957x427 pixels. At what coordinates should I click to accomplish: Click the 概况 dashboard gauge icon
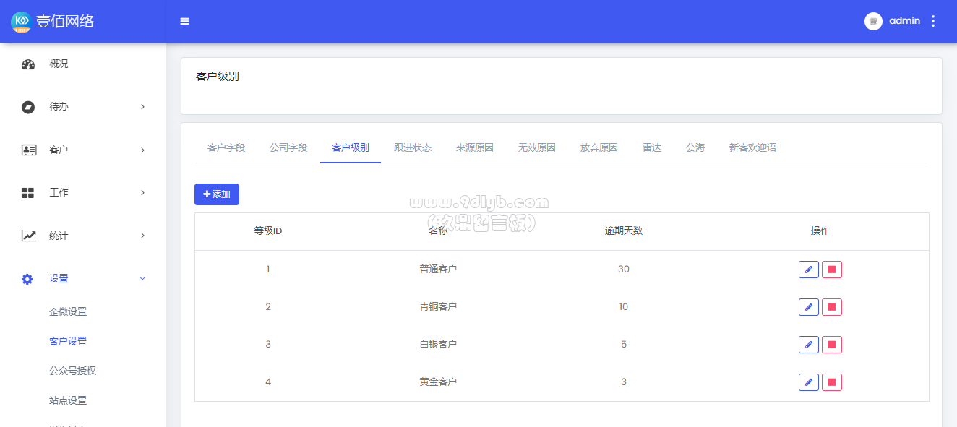(28, 64)
